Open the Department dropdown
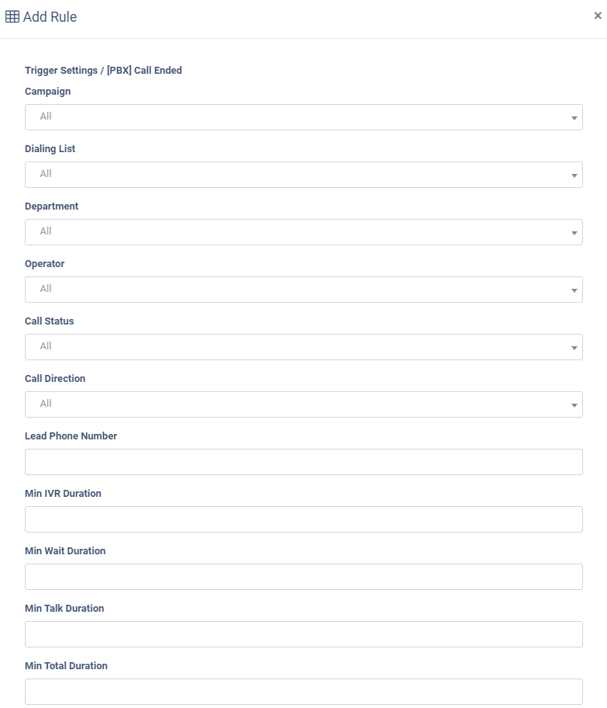This screenshot has width=607, height=708. click(304, 232)
